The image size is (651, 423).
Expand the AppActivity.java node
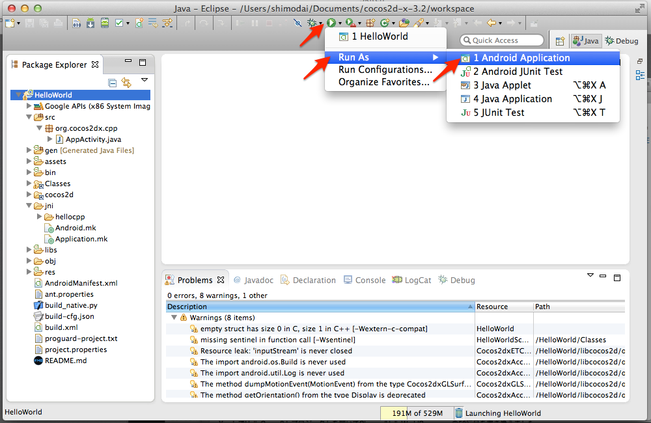click(49, 139)
